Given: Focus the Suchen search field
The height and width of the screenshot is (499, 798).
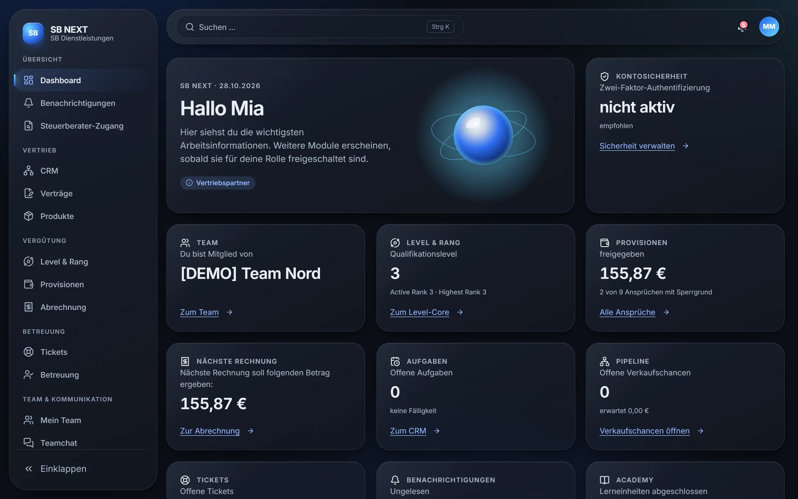Looking at the screenshot, I should (320, 27).
